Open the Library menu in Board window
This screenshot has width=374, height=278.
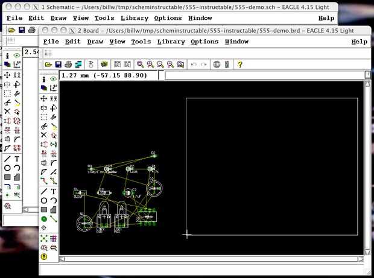(171, 42)
